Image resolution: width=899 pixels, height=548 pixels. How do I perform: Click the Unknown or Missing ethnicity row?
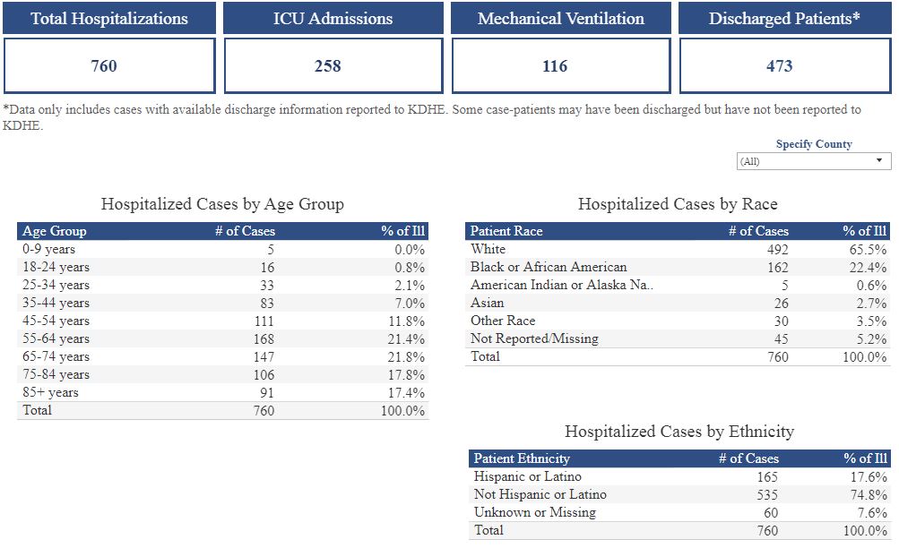535,512
